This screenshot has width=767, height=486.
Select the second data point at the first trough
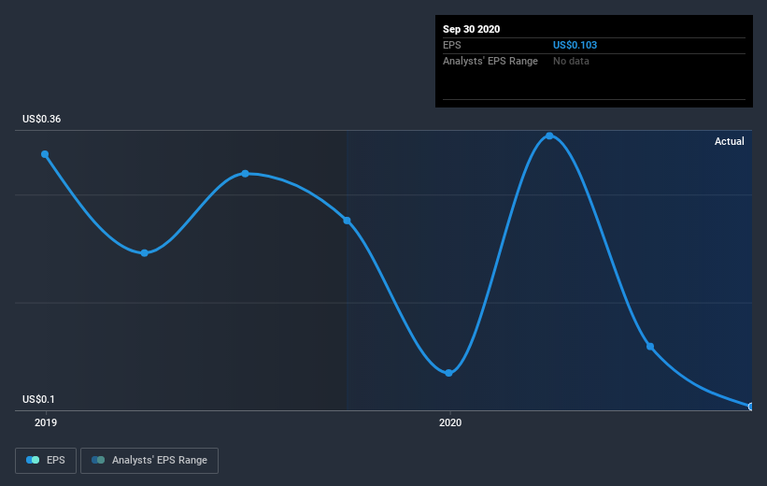coord(144,253)
